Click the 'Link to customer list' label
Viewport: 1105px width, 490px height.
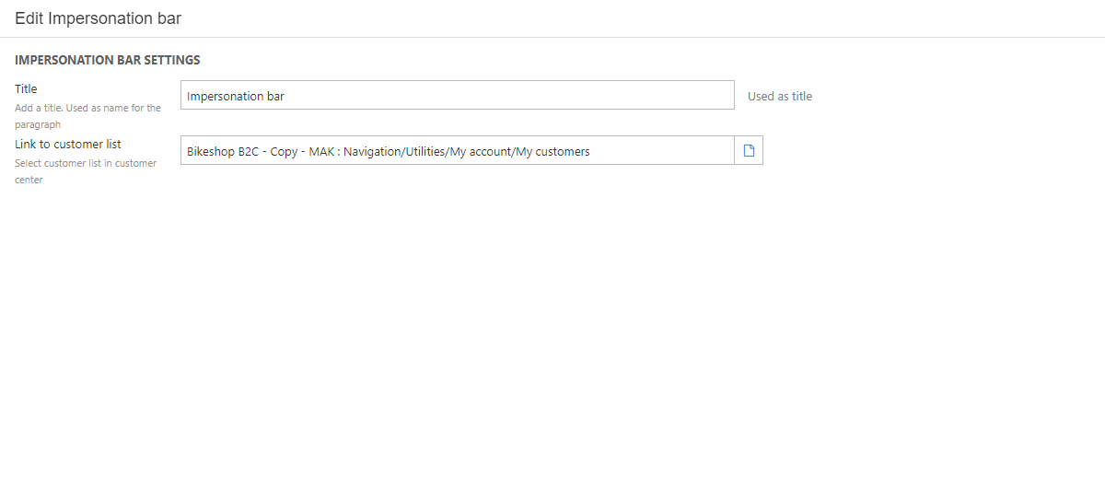68,145
